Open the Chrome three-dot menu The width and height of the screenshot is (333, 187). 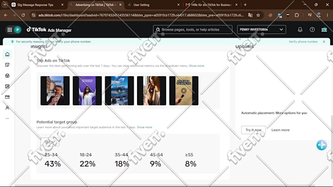coord(327,15)
